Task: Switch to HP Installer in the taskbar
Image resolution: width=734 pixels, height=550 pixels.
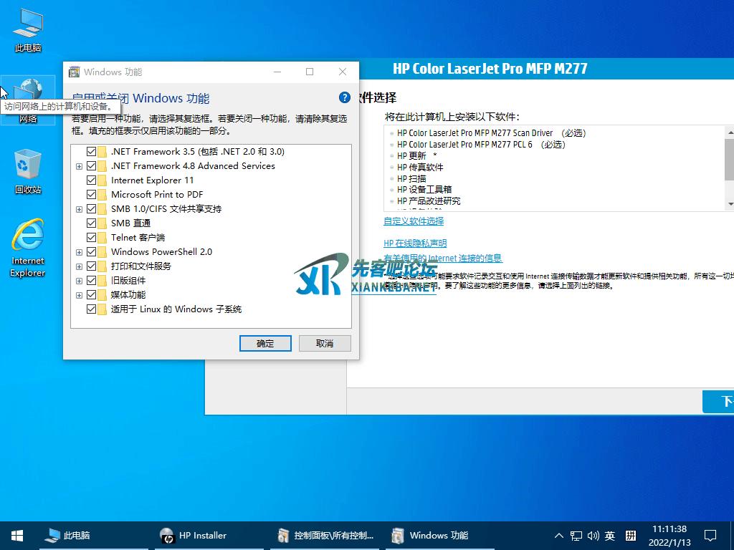Action: pos(194,535)
